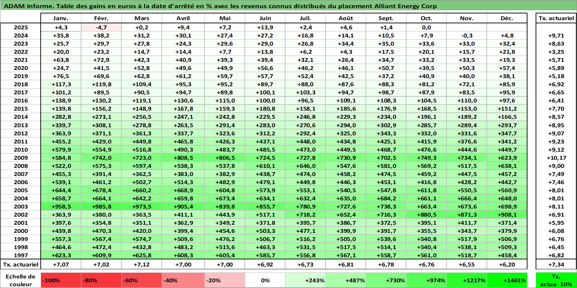Select the 'Juil.' column header
The height and width of the screenshot is (288, 577).
[306, 18]
